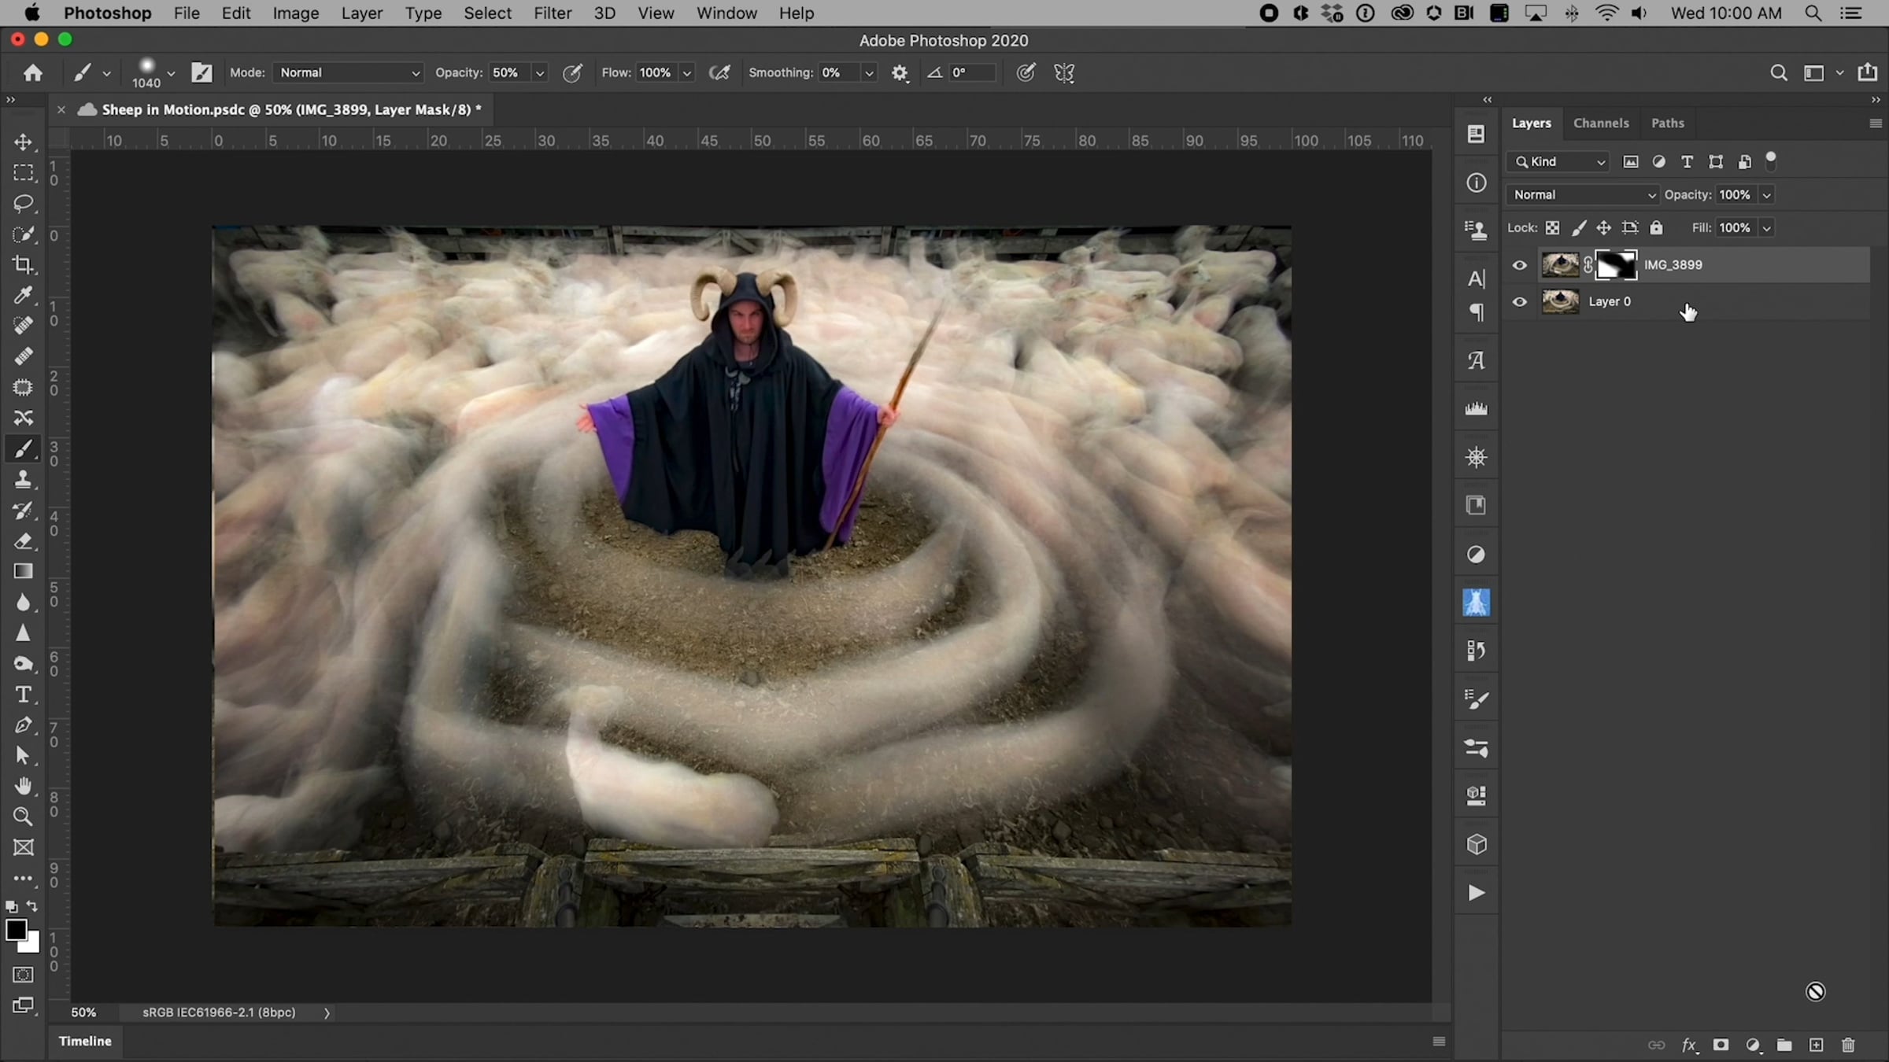Image resolution: width=1889 pixels, height=1062 pixels.
Task: Select the Clone Stamp tool
Action: click(23, 479)
